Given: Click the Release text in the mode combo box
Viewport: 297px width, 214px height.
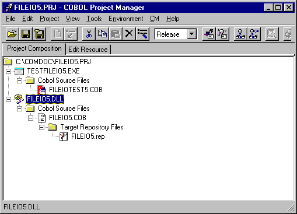Looking at the screenshot, I should 168,34.
